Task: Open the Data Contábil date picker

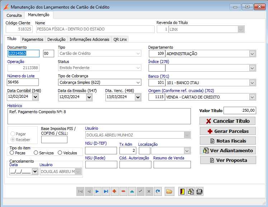Action: (x=35, y=97)
